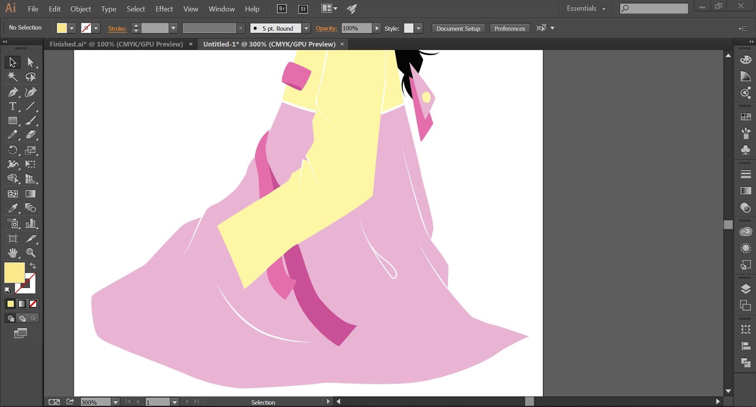The width and height of the screenshot is (756, 407).
Task: Switch to Finished.ai document tab
Action: (x=116, y=44)
